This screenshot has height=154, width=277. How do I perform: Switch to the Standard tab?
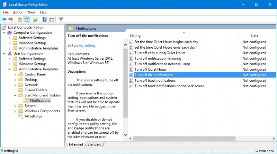95,144
